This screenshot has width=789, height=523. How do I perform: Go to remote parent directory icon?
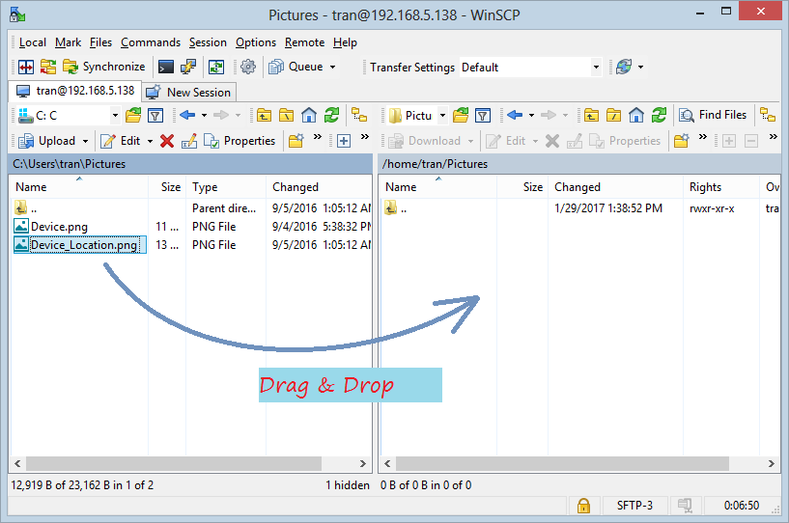click(591, 116)
